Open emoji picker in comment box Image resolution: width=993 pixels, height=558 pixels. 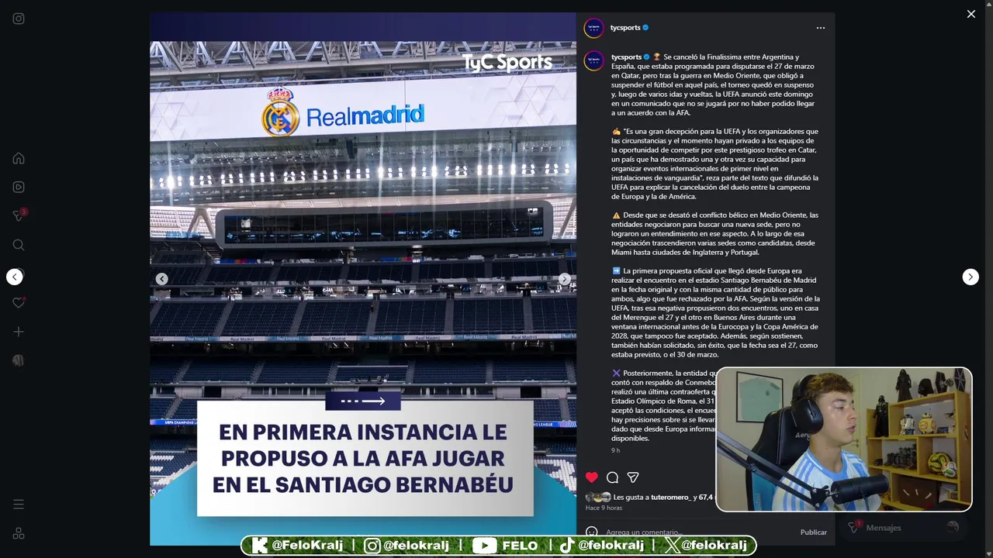coord(592,532)
